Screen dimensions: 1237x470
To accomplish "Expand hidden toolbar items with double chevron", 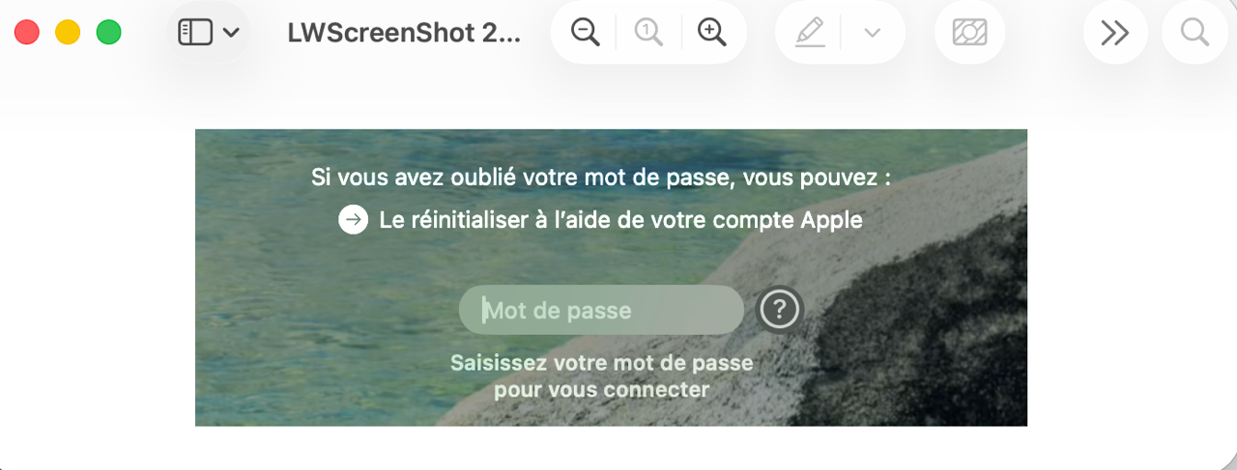I will coord(1115,33).
